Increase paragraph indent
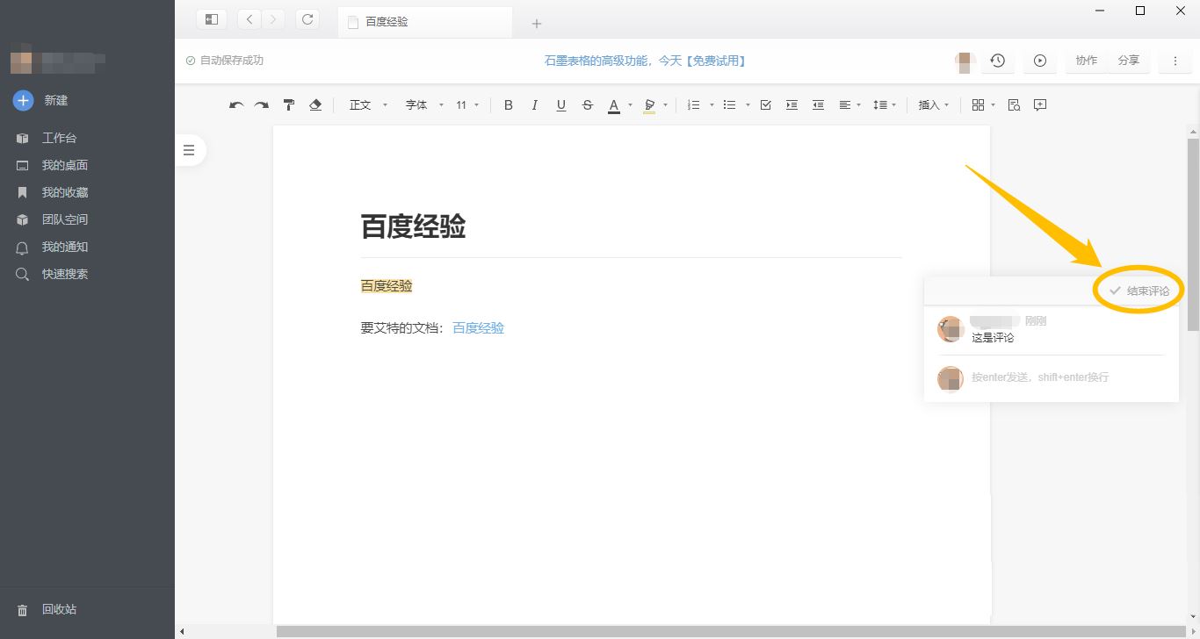 click(x=792, y=105)
